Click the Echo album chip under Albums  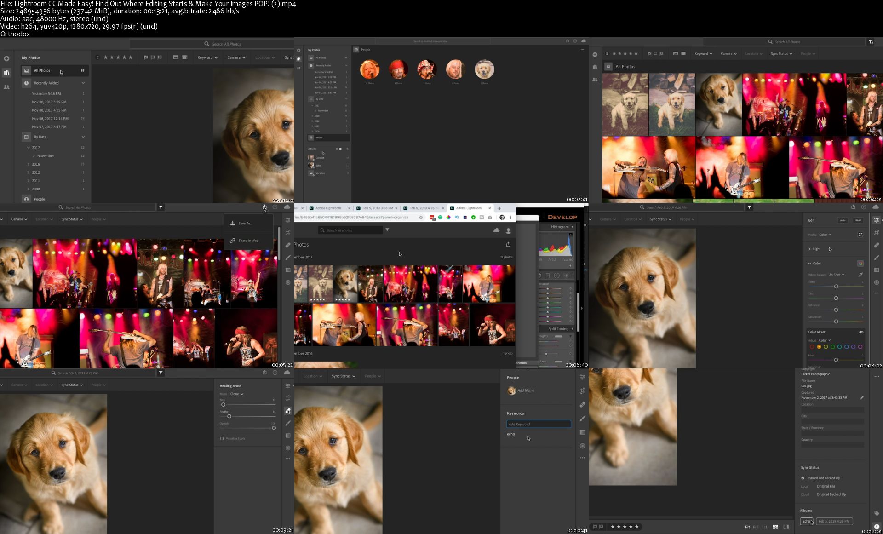(x=807, y=521)
